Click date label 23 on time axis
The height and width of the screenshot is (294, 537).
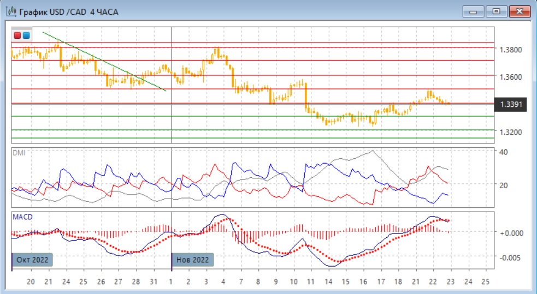450,281
